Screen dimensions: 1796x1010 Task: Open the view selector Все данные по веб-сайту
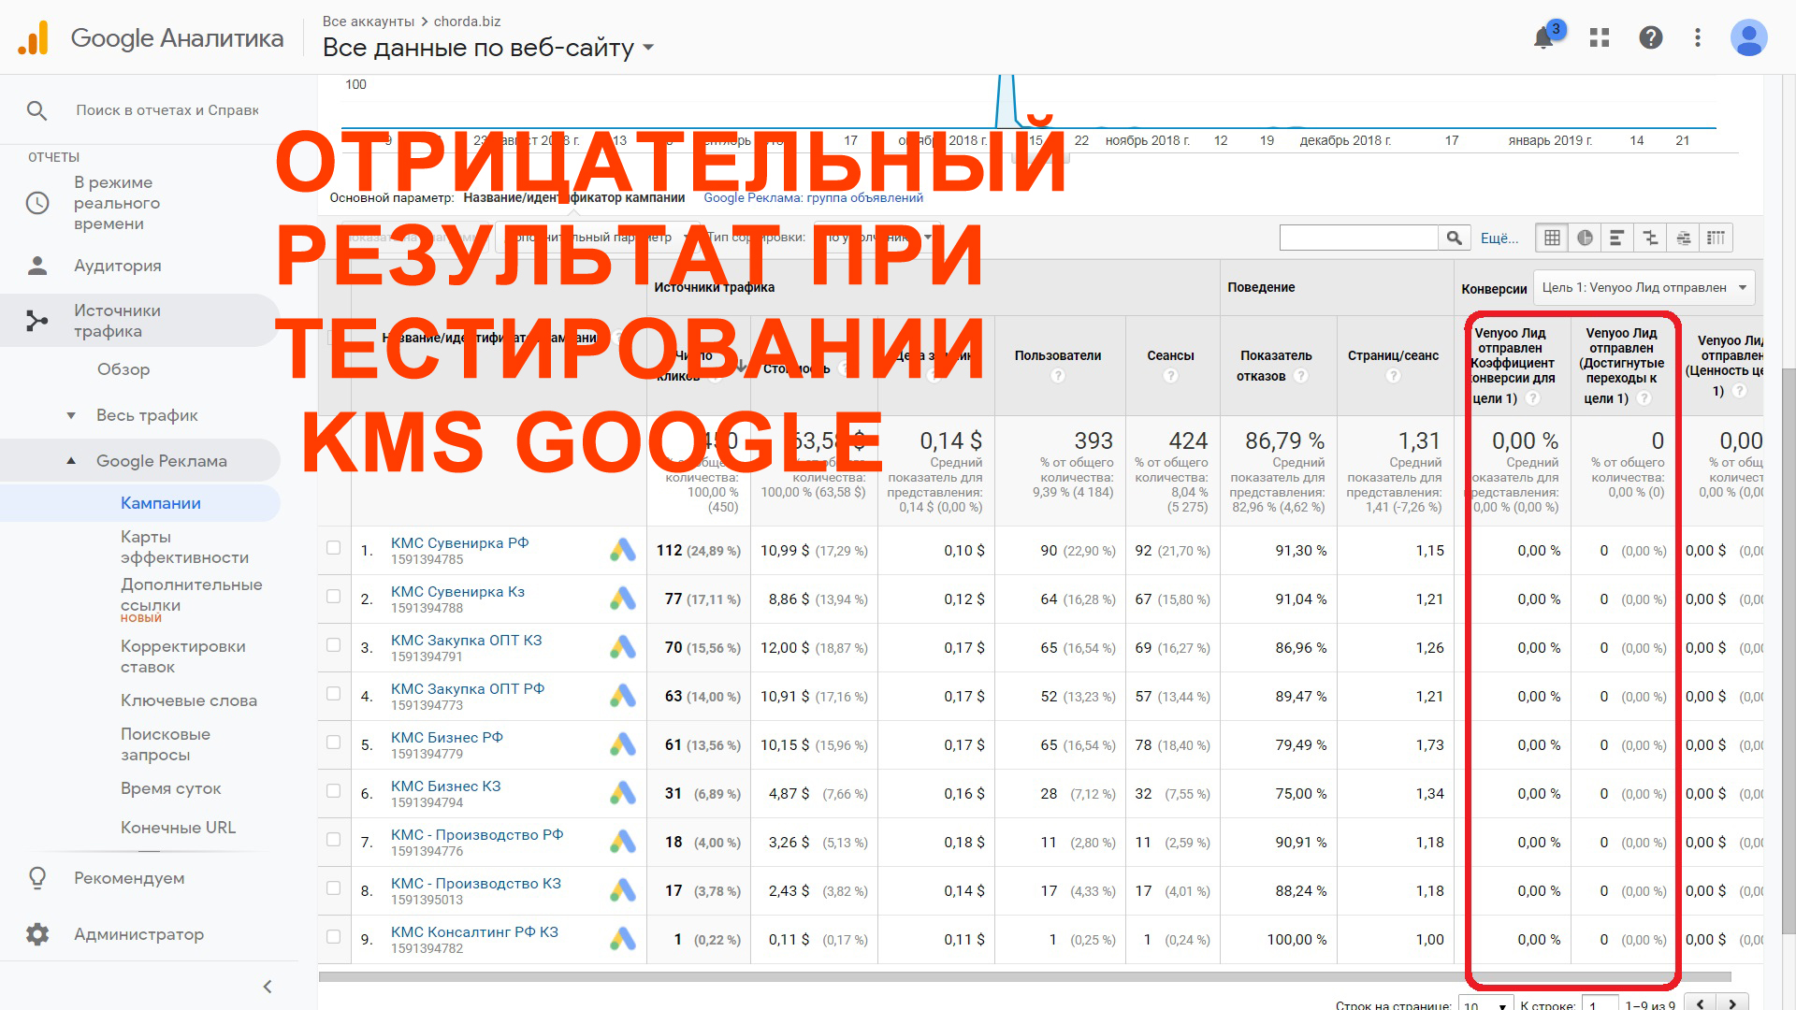click(x=487, y=48)
